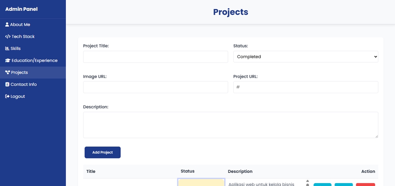Open the Status dropdown showing Completed

[306, 57]
